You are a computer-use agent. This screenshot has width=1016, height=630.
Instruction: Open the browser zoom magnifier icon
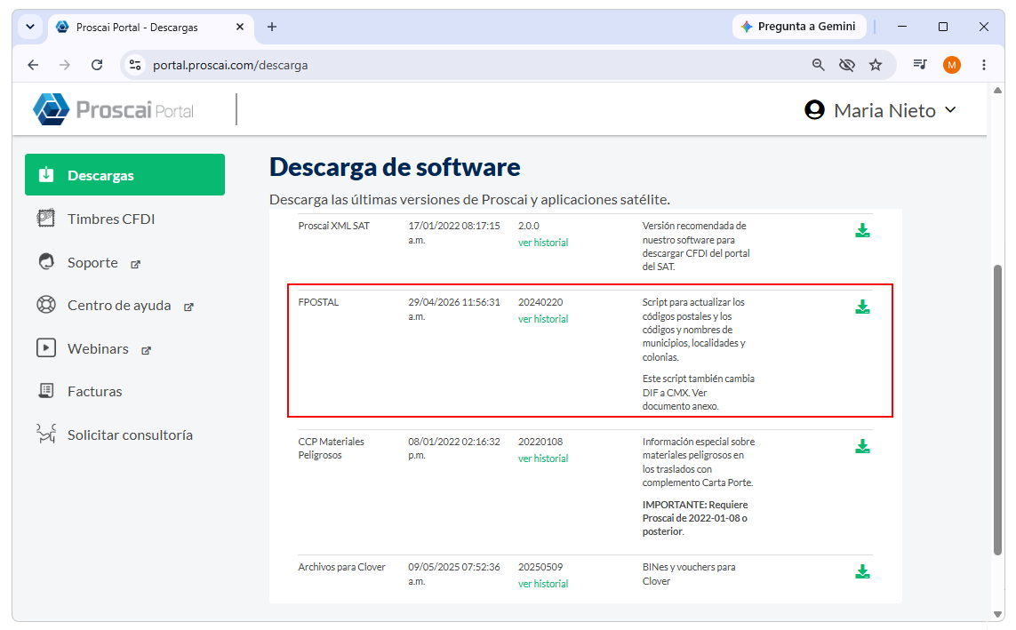819,65
